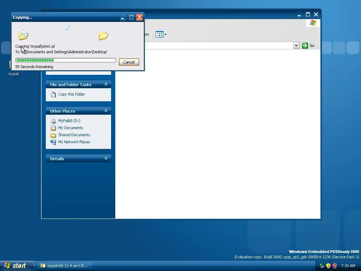Maximize the Explorer window
This screenshot has height=271, width=361.
click(x=308, y=14)
